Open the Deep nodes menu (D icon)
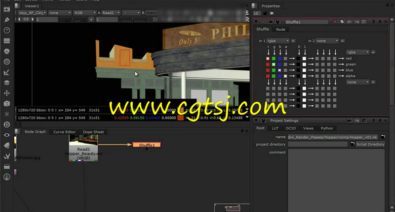Viewport: 395px width, 212px height. point(7,124)
